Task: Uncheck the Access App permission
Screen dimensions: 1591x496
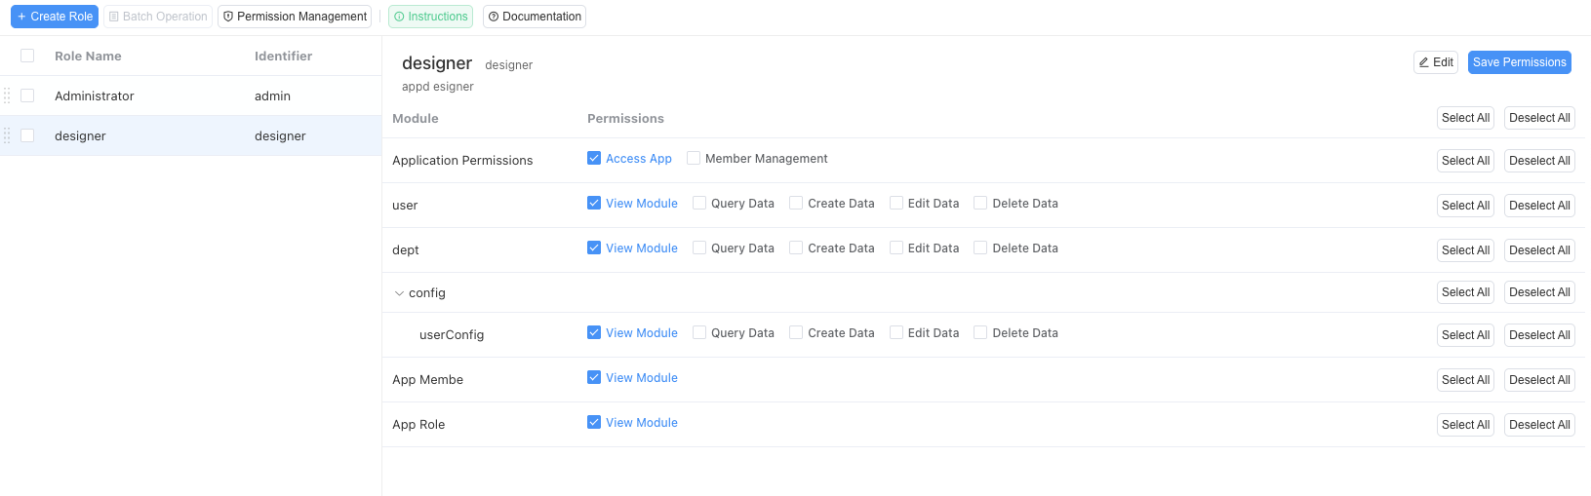Action: [x=594, y=158]
